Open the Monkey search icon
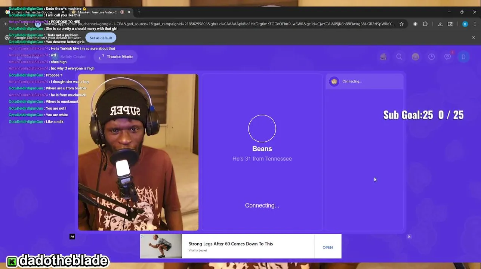The width and height of the screenshot is (481, 269). pos(399,57)
